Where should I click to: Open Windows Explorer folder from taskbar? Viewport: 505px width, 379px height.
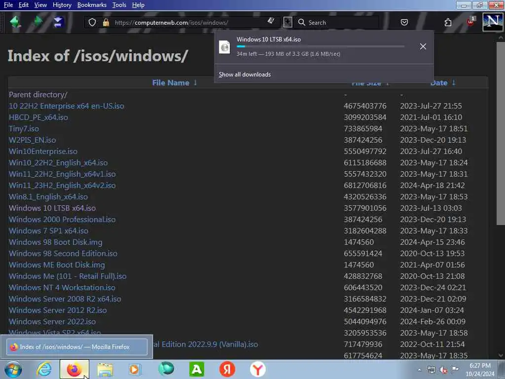tap(105, 370)
